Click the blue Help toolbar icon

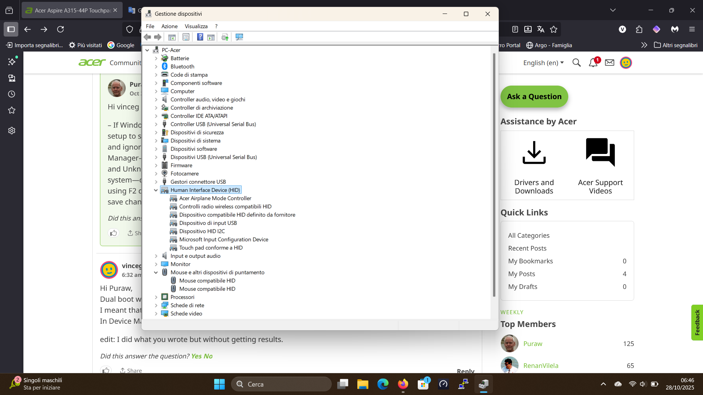pyautogui.click(x=200, y=37)
